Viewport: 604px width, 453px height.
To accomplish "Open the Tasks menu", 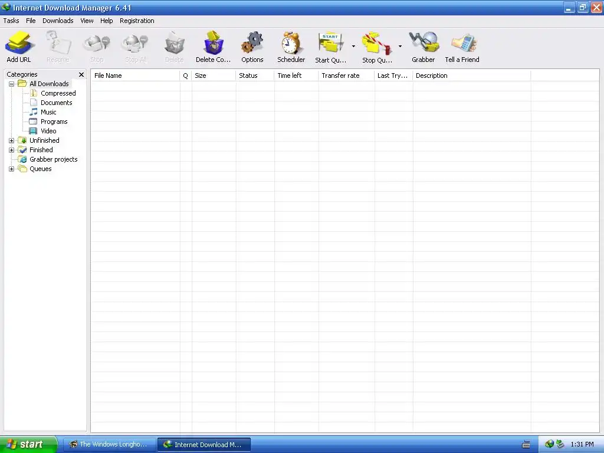I will tap(11, 21).
